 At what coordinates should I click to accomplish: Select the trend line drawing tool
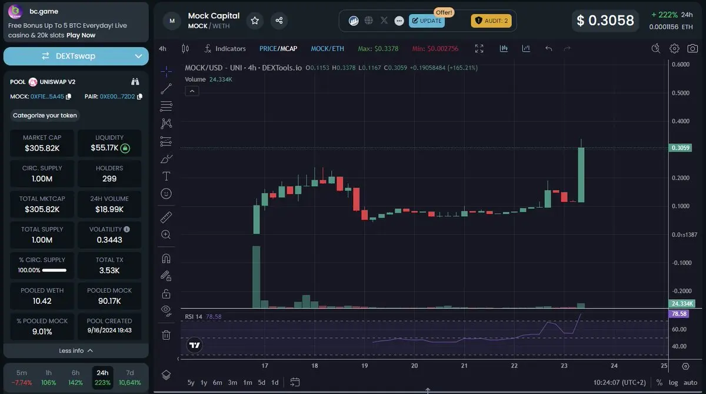[166, 89]
